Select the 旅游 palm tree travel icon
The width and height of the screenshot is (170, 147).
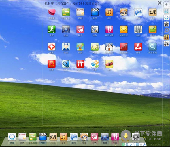pos(80,47)
